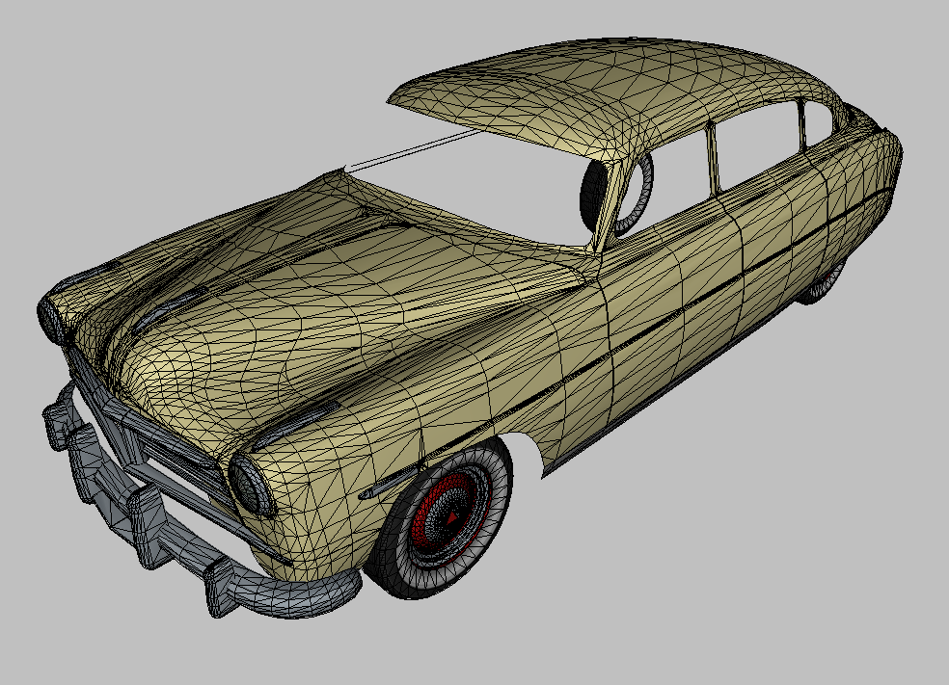
Task: Select the hood surface of the car
Action: pyautogui.click(x=318, y=289)
